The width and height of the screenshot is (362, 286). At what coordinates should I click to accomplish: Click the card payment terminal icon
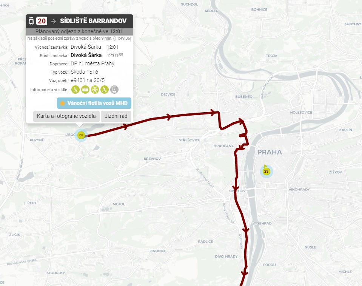pos(85,90)
